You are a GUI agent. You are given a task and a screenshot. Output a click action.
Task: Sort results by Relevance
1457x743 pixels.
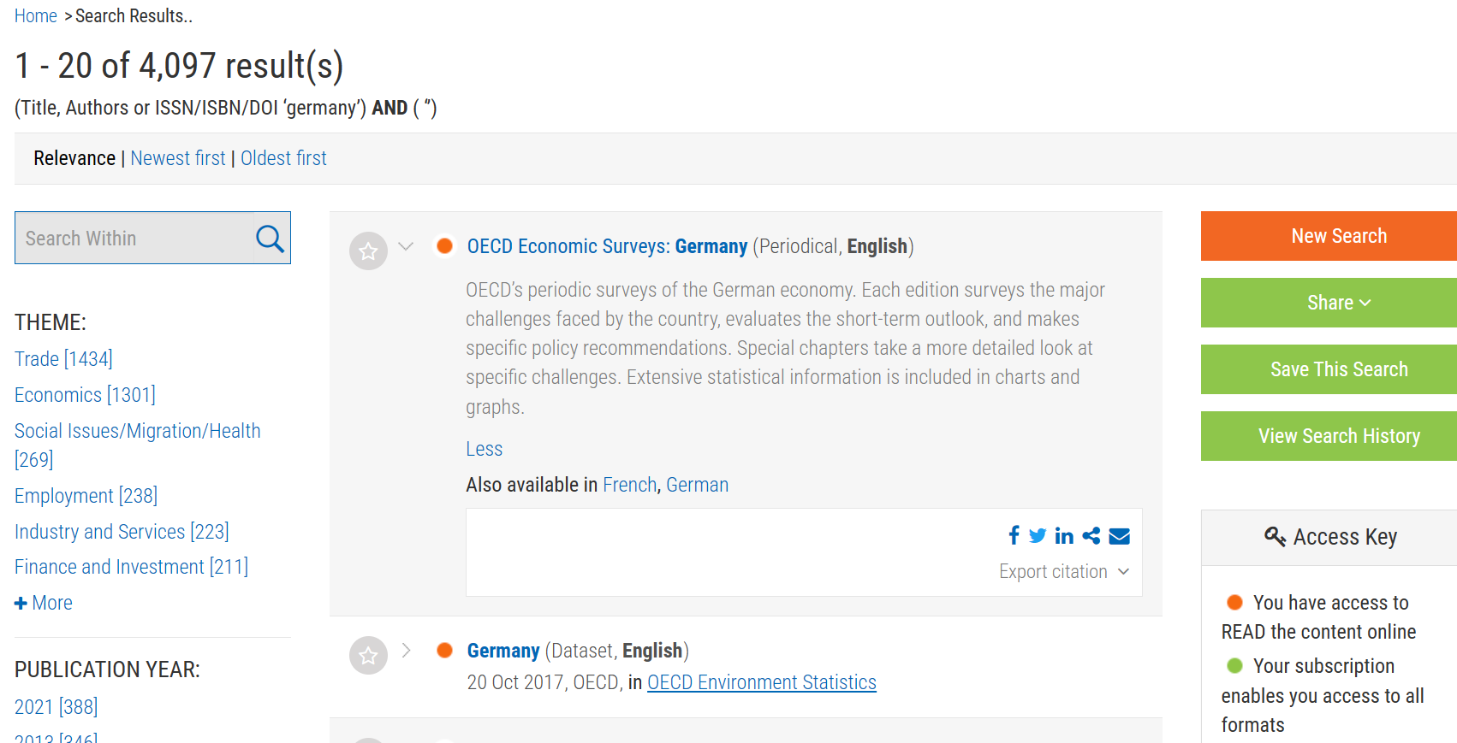tap(74, 159)
